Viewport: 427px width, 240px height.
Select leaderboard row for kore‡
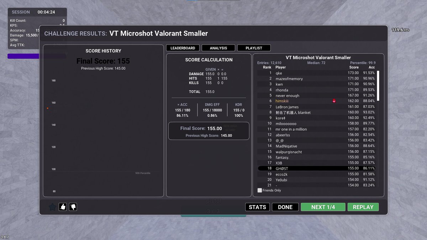(317, 118)
